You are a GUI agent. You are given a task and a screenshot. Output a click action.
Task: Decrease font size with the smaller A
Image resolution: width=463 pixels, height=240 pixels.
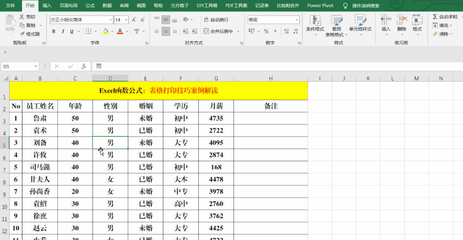pos(142,20)
